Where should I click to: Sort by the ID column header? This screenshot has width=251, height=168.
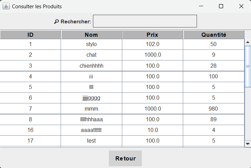click(x=31, y=35)
